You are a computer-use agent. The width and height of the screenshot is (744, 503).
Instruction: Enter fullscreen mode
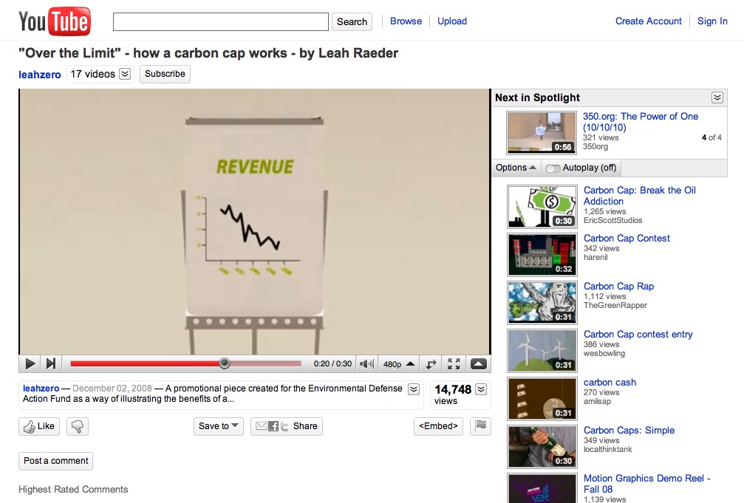coord(454,364)
